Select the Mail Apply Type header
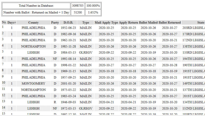Image resolution: width=205 pixels, height=116 pixels. [106, 23]
